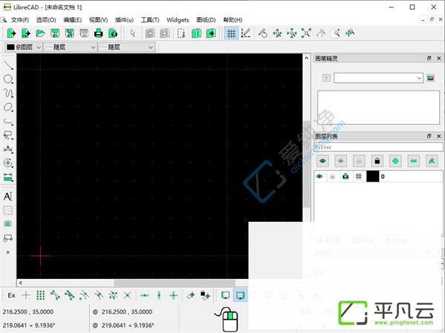The width and height of the screenshot is (445, 333).
Task: Show all layers eye button
Action: (323, 161)
